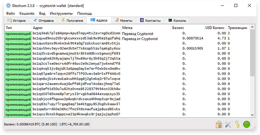
Task: Open the Файл menu
Action: point(10,13)
